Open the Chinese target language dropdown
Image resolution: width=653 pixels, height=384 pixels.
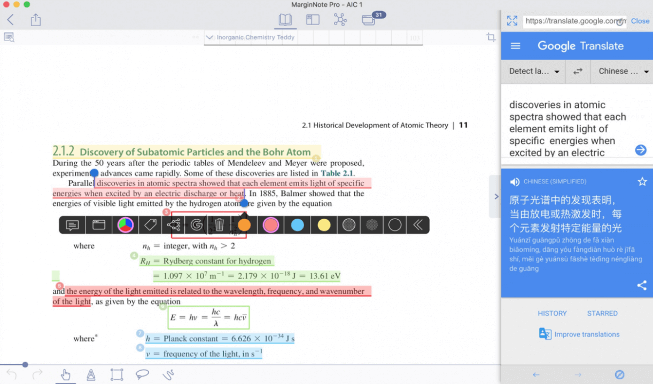point(623,71)
